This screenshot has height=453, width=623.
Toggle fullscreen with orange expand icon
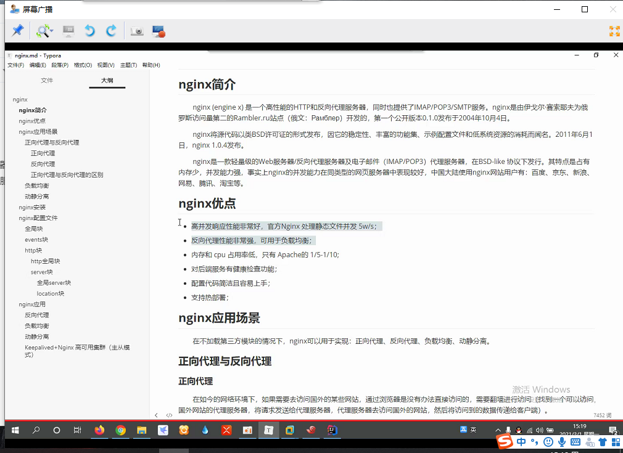(x=614, y=31)
